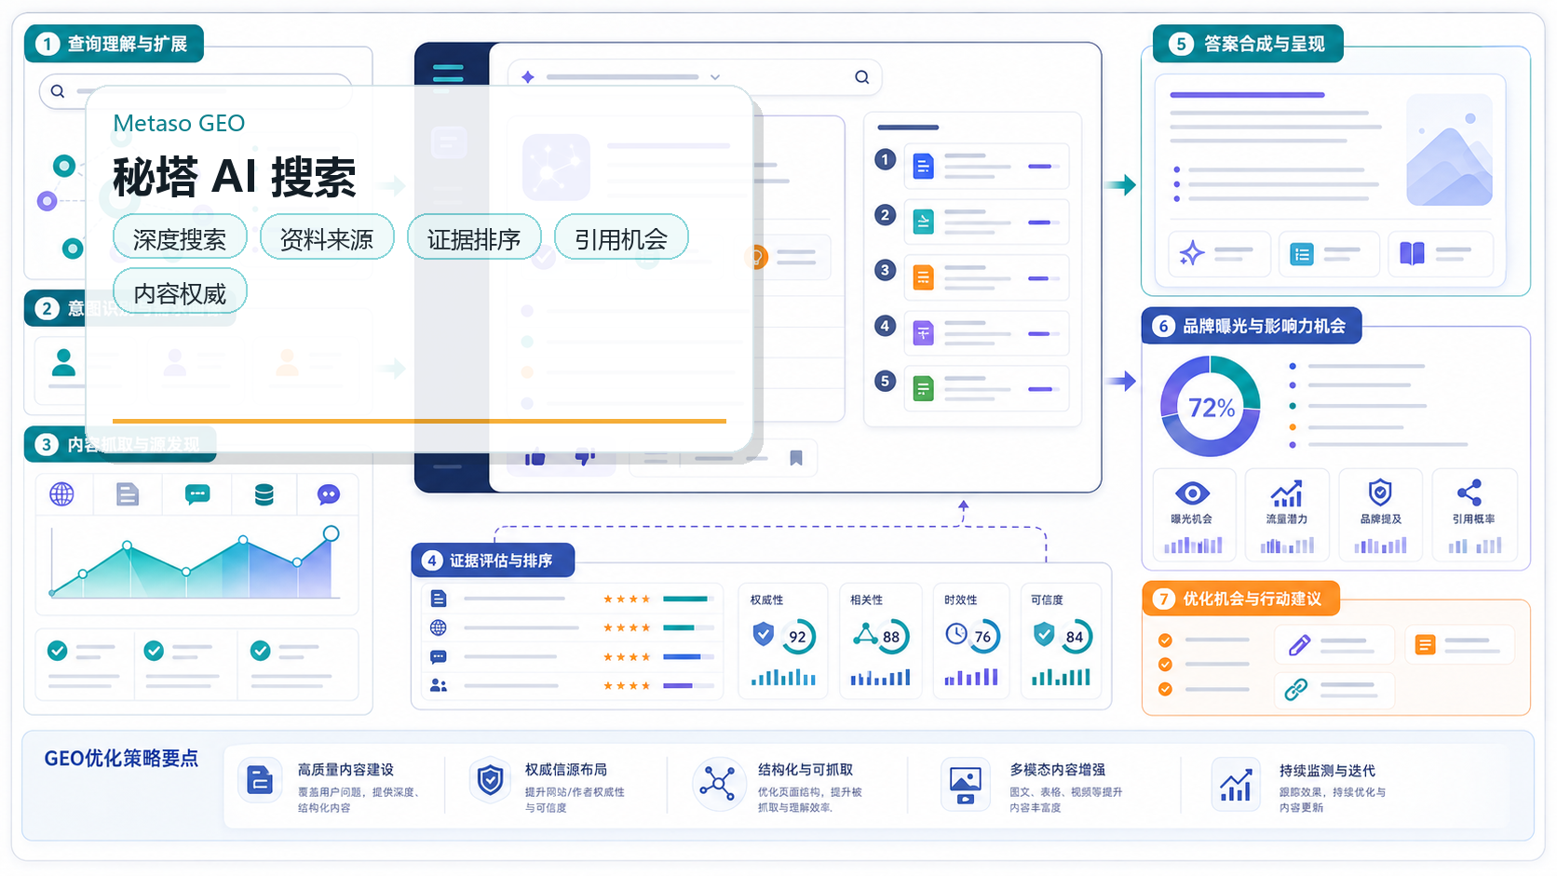1557x876 pixels.
Task: Toggle the leftmost teal checkmark under the area chart
Action: 58,651
